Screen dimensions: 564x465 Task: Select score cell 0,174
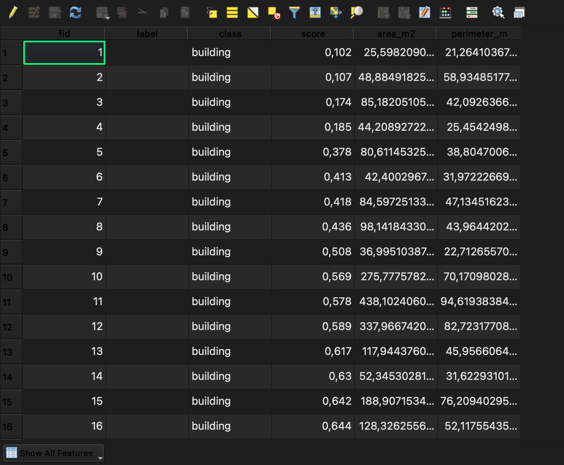click(313, 102)
